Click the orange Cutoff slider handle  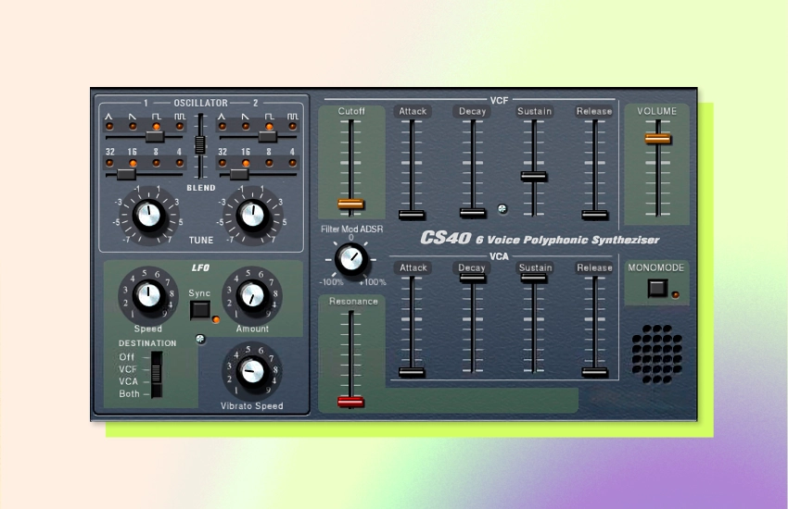coord(350,204)
